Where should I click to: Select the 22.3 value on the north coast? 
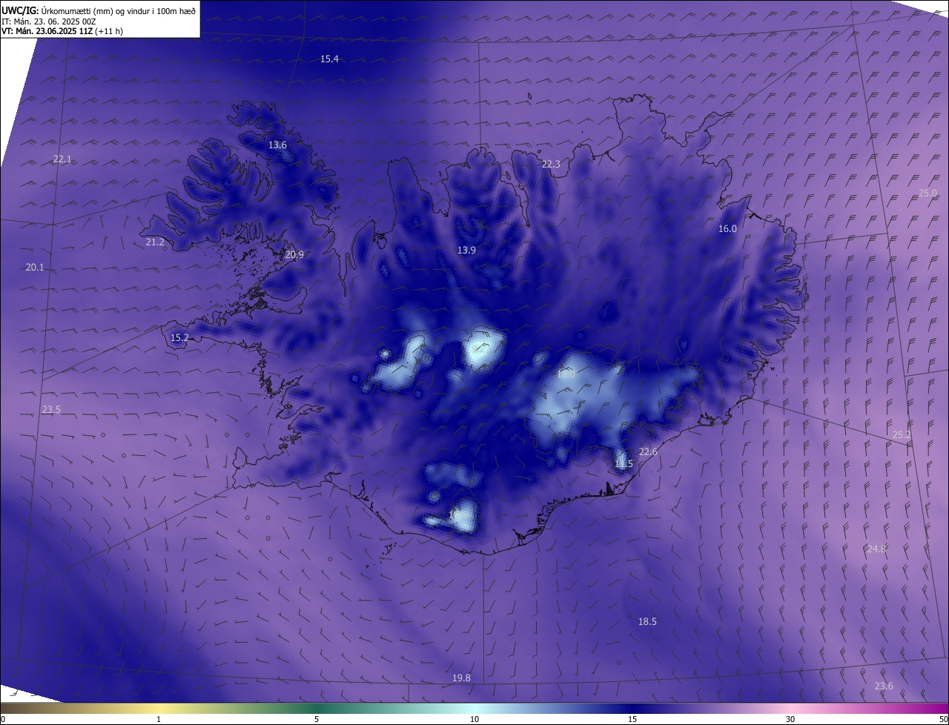pos(551,164)
